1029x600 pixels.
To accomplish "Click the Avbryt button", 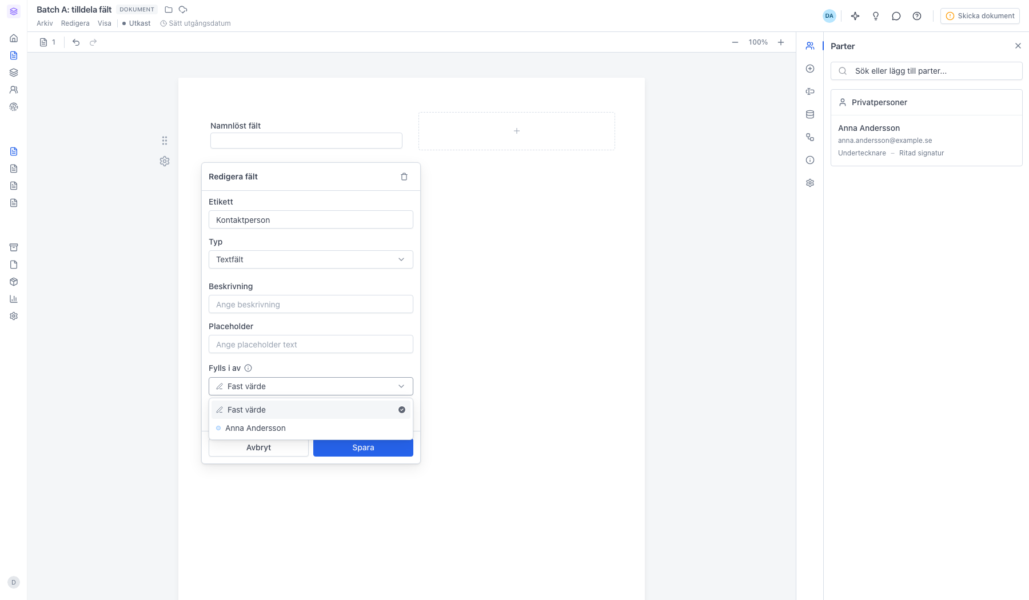I will coord(258,447).
